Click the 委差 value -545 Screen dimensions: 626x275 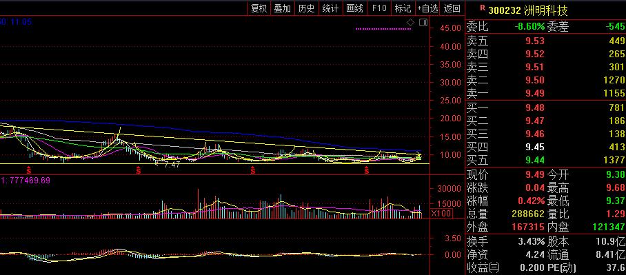click(x=615, y=27)
